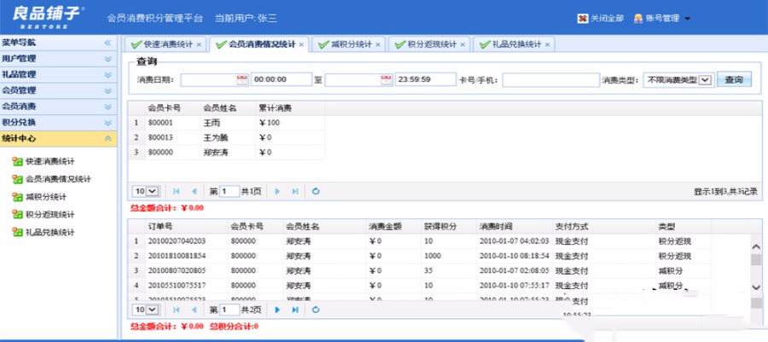Open the end date calendar picker
Screen dimensions: 768x342
click(x=387, y=80)
